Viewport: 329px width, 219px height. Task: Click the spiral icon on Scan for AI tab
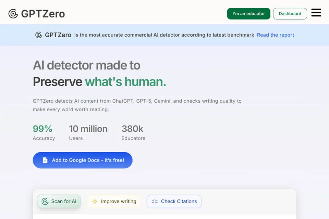point(45,202)
